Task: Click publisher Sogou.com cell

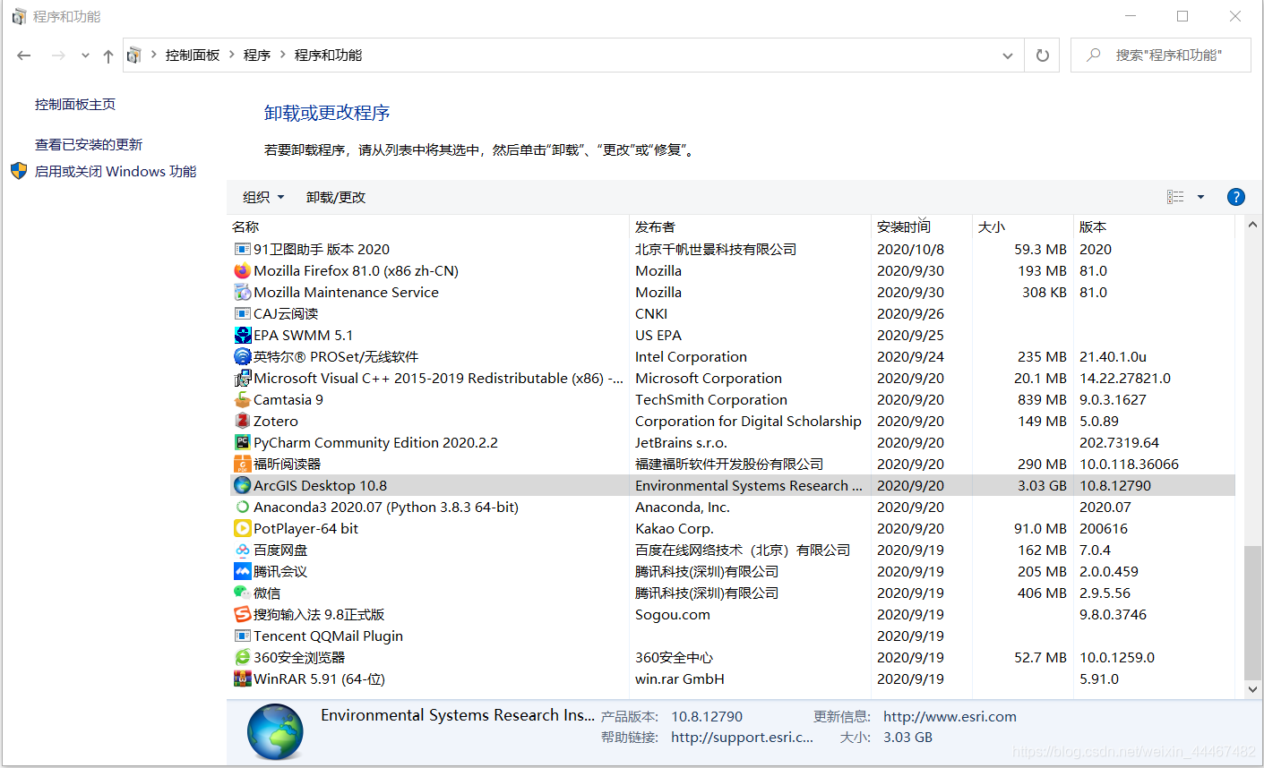Action: pos(673,614)
